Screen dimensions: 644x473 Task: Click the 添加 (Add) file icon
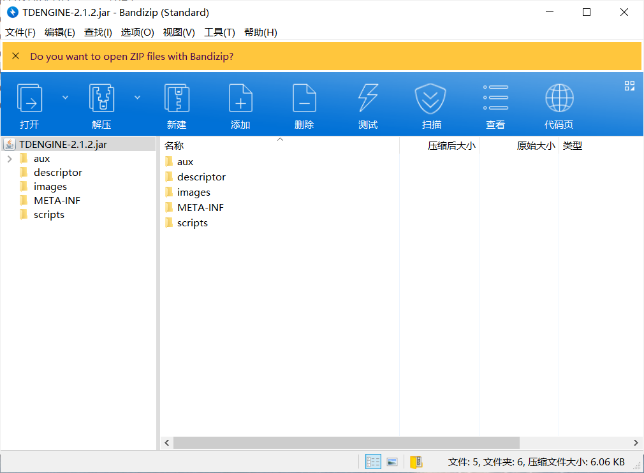pos(240,98)
